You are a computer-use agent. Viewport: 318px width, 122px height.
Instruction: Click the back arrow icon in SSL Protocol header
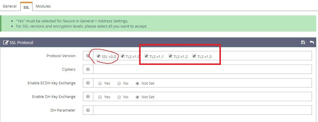[x=312, y=43]
